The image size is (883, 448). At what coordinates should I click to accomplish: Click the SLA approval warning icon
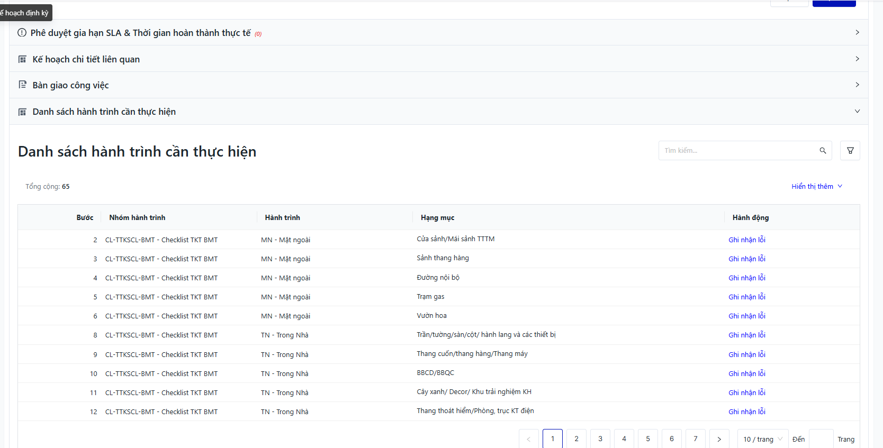[22, 33]
